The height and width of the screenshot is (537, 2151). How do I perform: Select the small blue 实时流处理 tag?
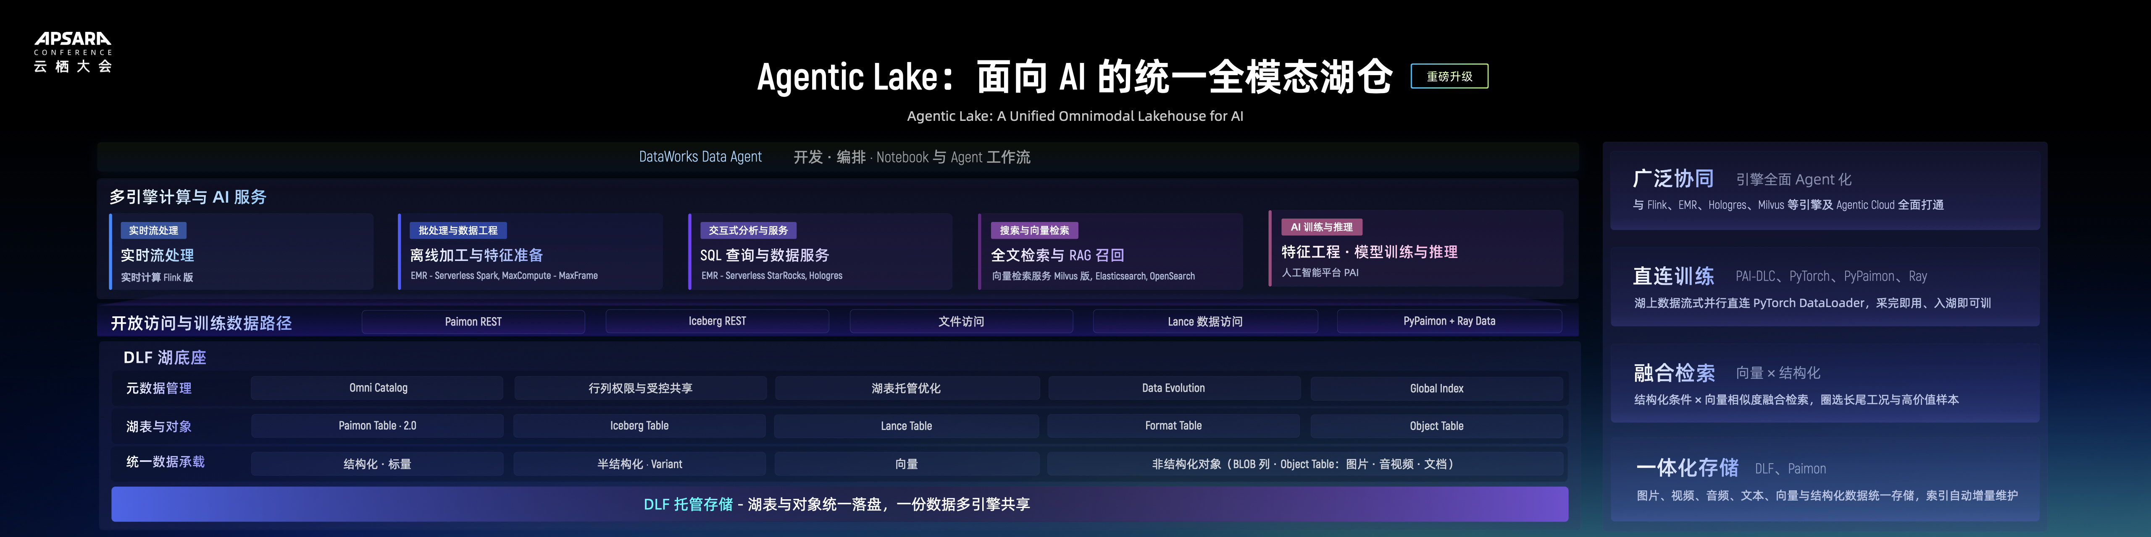pos(153,230)
